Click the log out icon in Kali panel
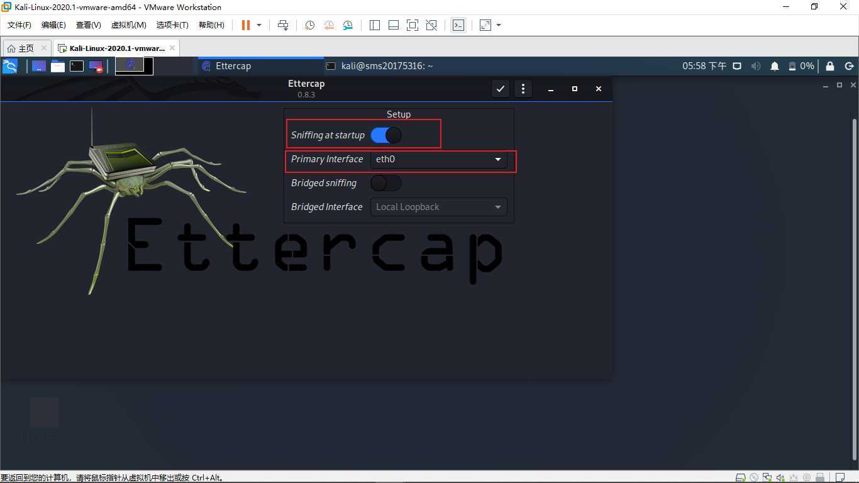Viewport: 859px width, 483px height. click(x=849, y=66)
